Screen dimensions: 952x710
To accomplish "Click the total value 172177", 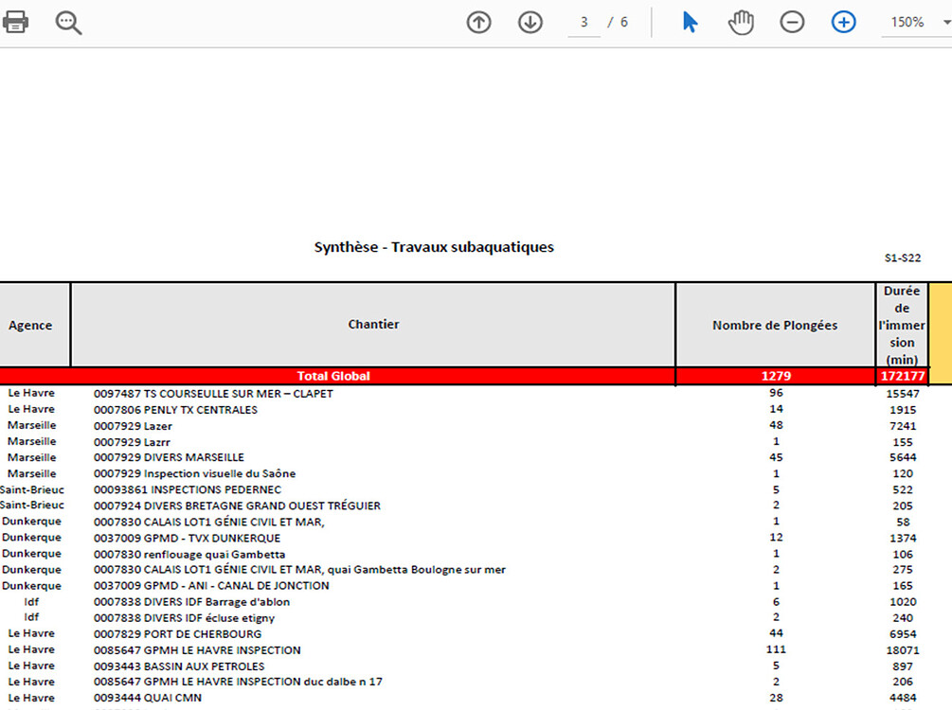I will (902, 376).
